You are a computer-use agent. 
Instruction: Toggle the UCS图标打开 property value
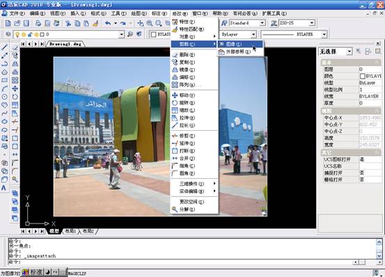click(x=370, y=159)
